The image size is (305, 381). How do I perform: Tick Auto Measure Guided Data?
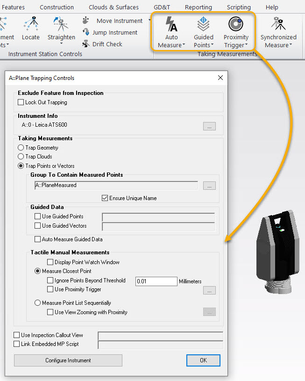[x=38, y=239]
